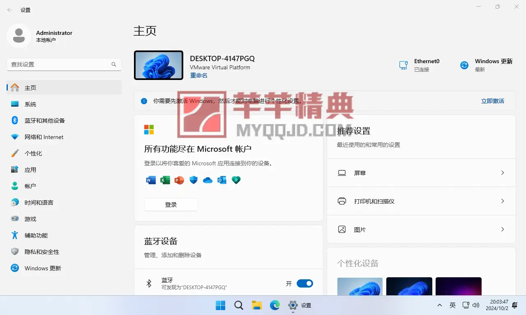Open Microsoft Edge from the taskbar
The width and height of the screenshot is (526, 315).
[275, 305]
